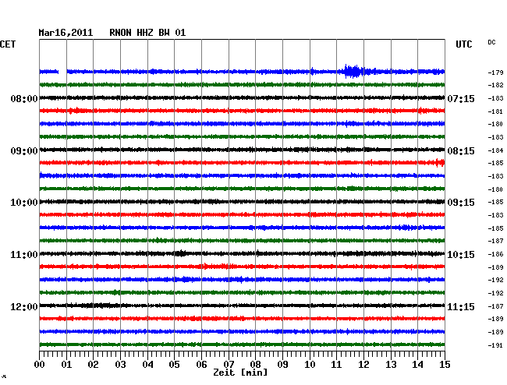507x385 pixels.
Task: Select the x-axis minute label 02
Action: pos(93,365)
